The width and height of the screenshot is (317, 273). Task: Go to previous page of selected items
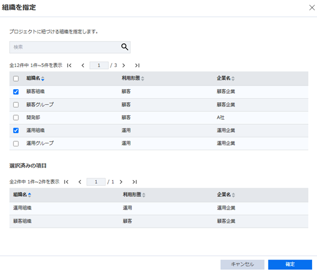pos(80,182)
